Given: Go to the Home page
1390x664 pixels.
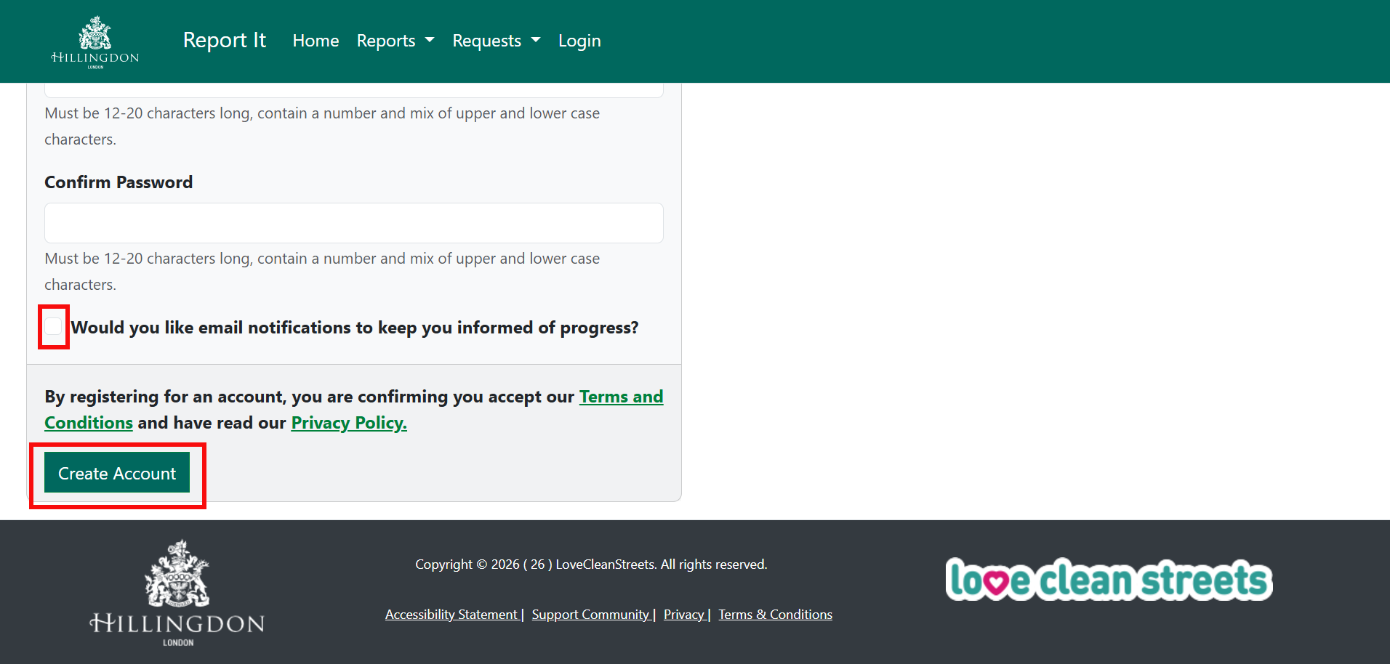Looking at the screenshot, I should (x=316, y=41).
